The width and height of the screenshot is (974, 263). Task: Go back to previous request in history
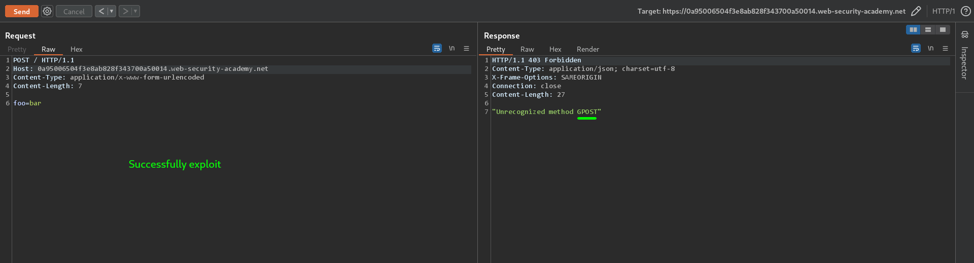(x=101, y=11)
